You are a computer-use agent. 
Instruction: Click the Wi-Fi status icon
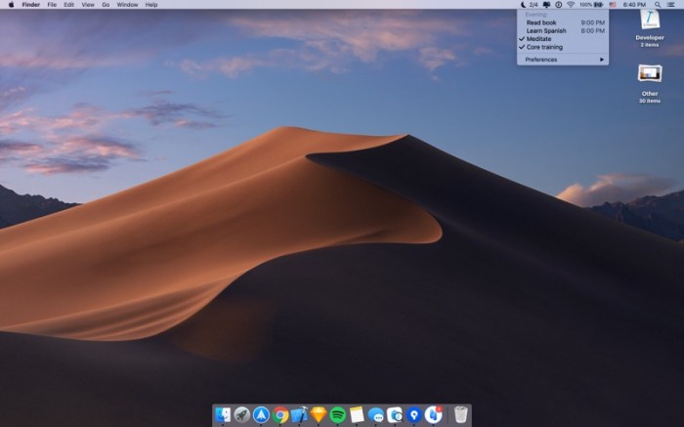(x=571, y=5)
